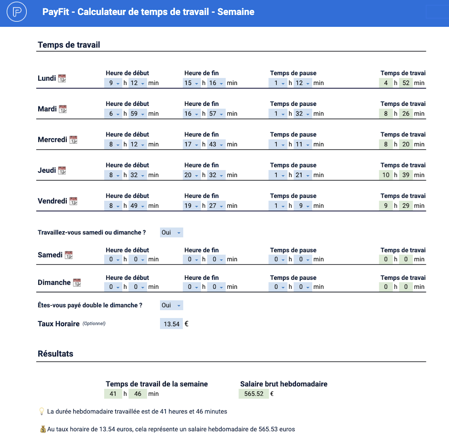Open Mercredi start minutes dropdown showing 12
Image resolution: width=449 pixels, height=440 pixels.
click(137, 144)
